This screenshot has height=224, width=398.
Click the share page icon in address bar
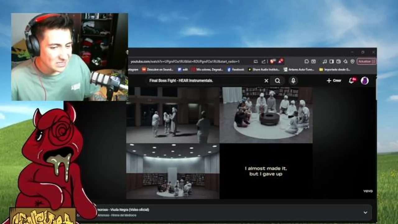(x=264, y=61)
